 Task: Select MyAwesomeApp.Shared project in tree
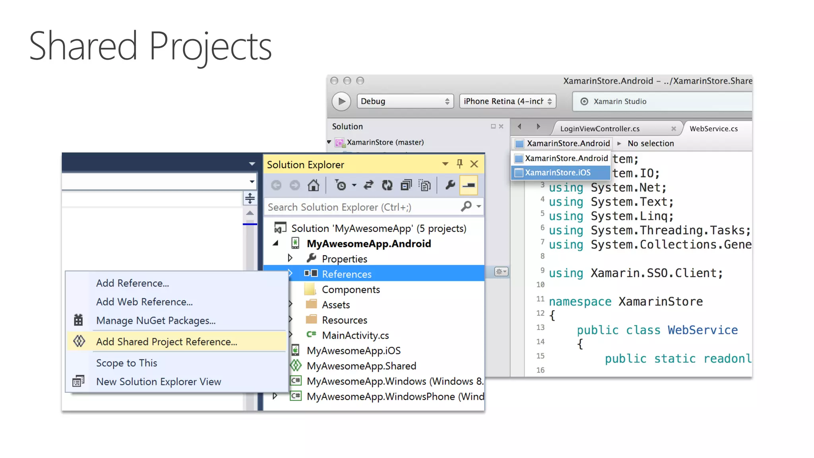(x=361, y=366)
